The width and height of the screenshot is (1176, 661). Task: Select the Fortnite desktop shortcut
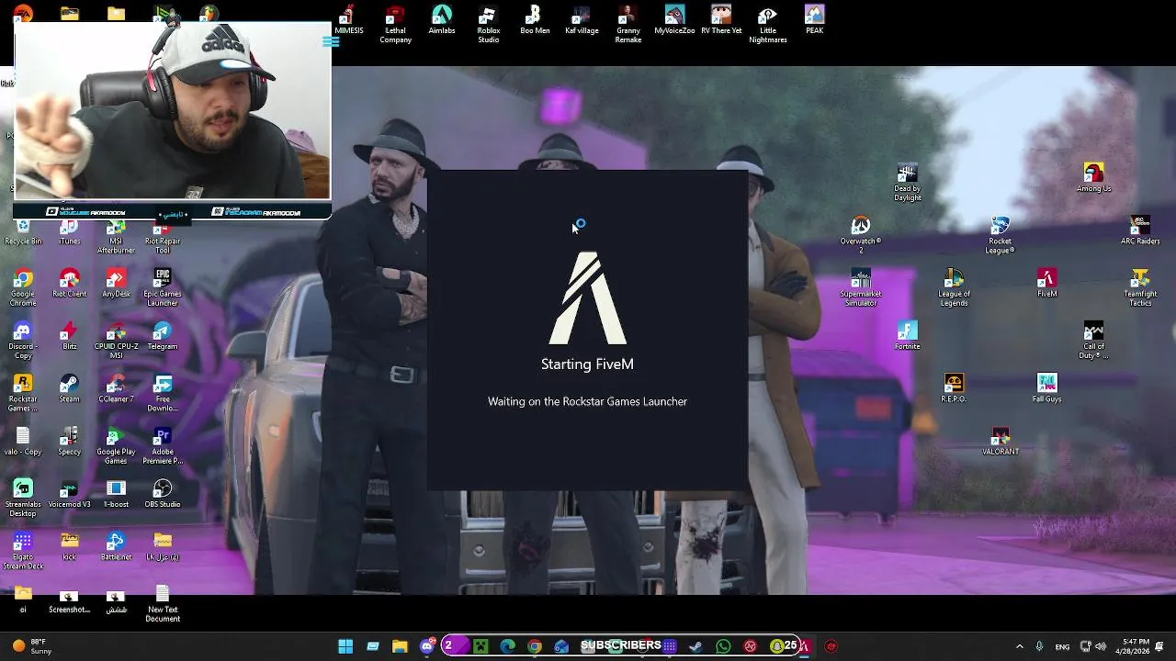pyautogui.click(x=907, y=336)
